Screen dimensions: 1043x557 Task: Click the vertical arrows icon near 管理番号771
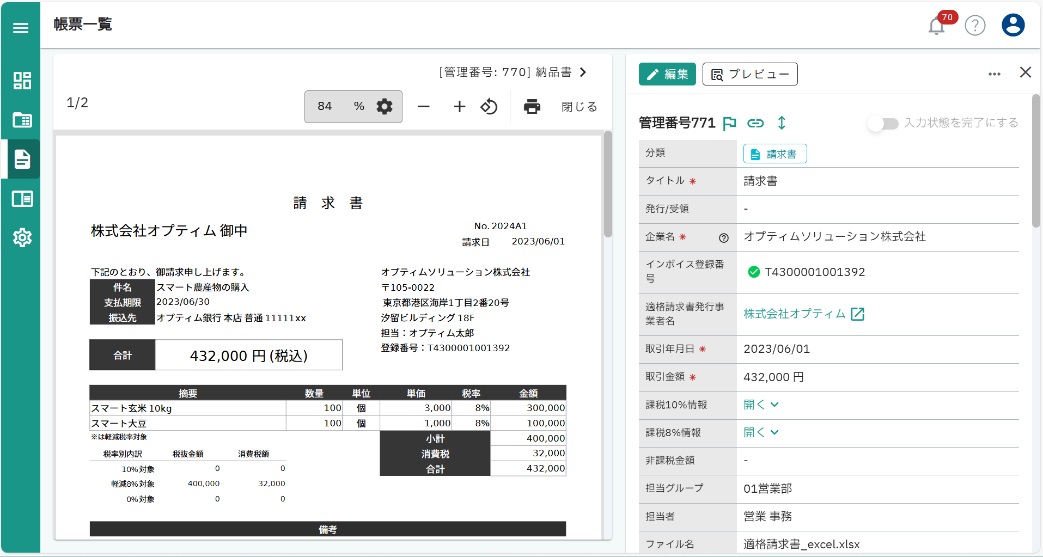(x=782, y=123)
